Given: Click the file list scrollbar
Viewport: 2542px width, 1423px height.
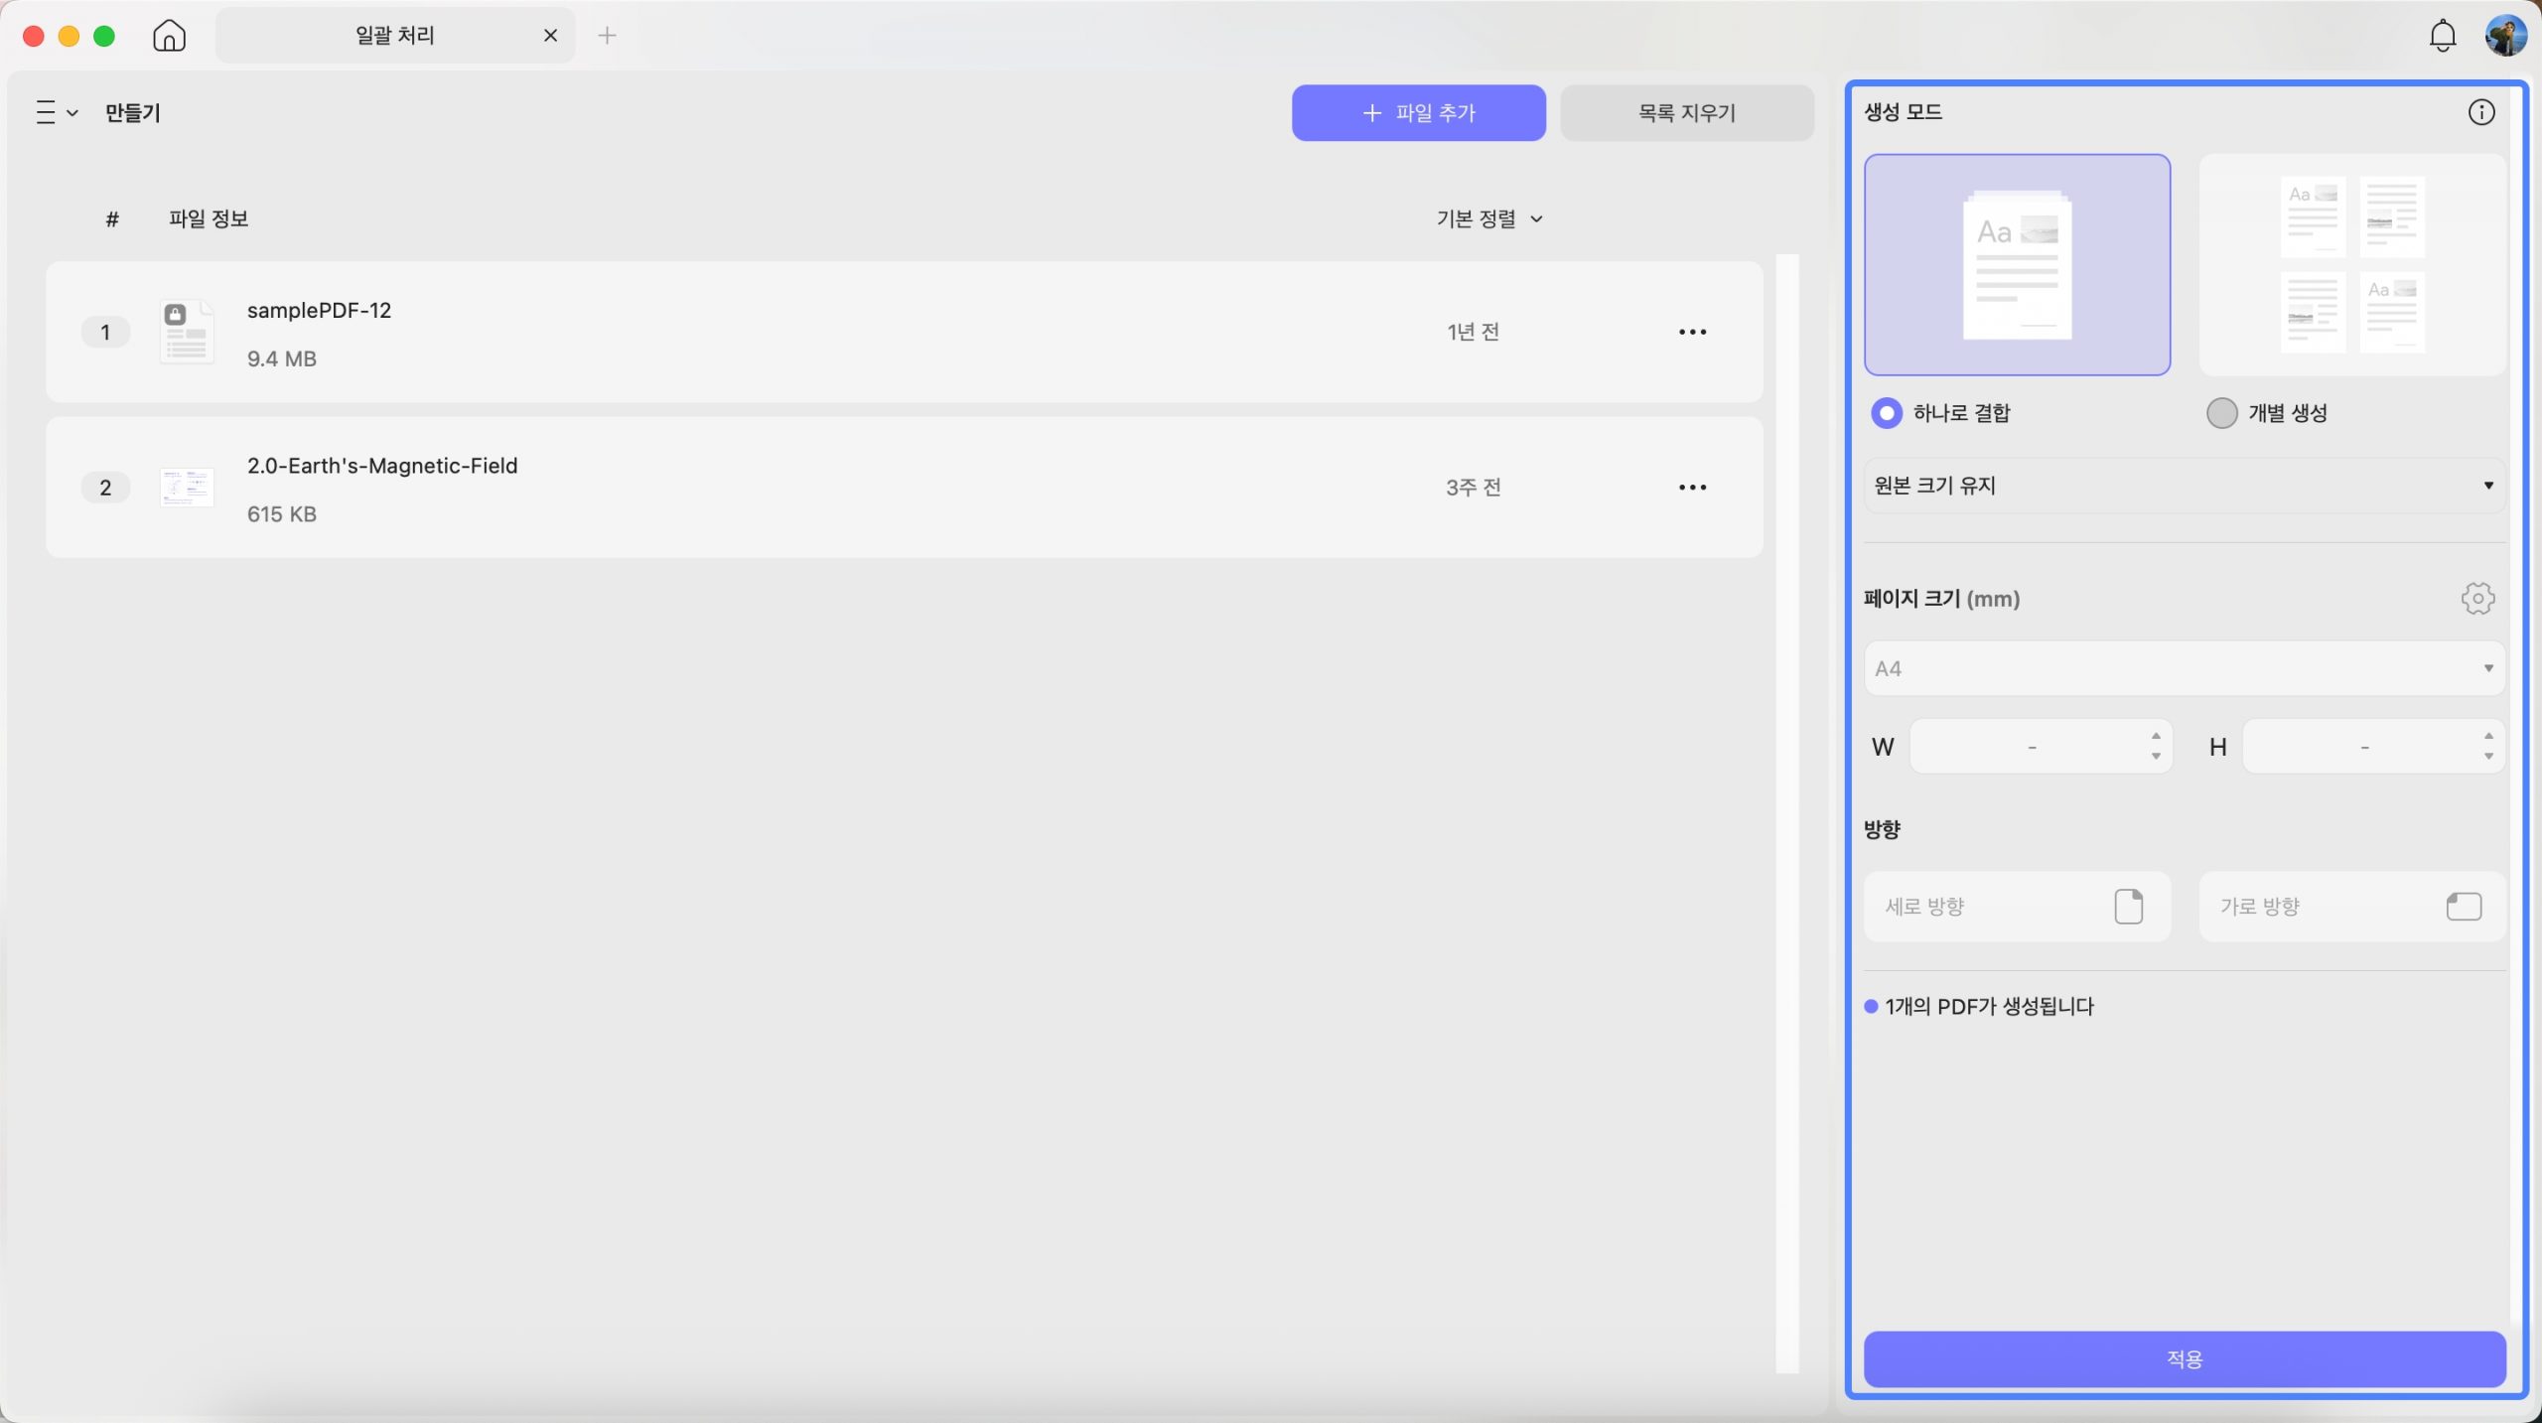Looking at the screenshot, I should click(1787, 814).
